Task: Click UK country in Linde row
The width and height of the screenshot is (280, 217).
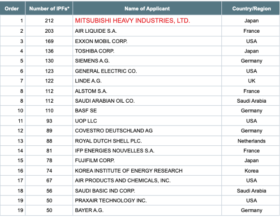Action: click(x=251, y=81)
